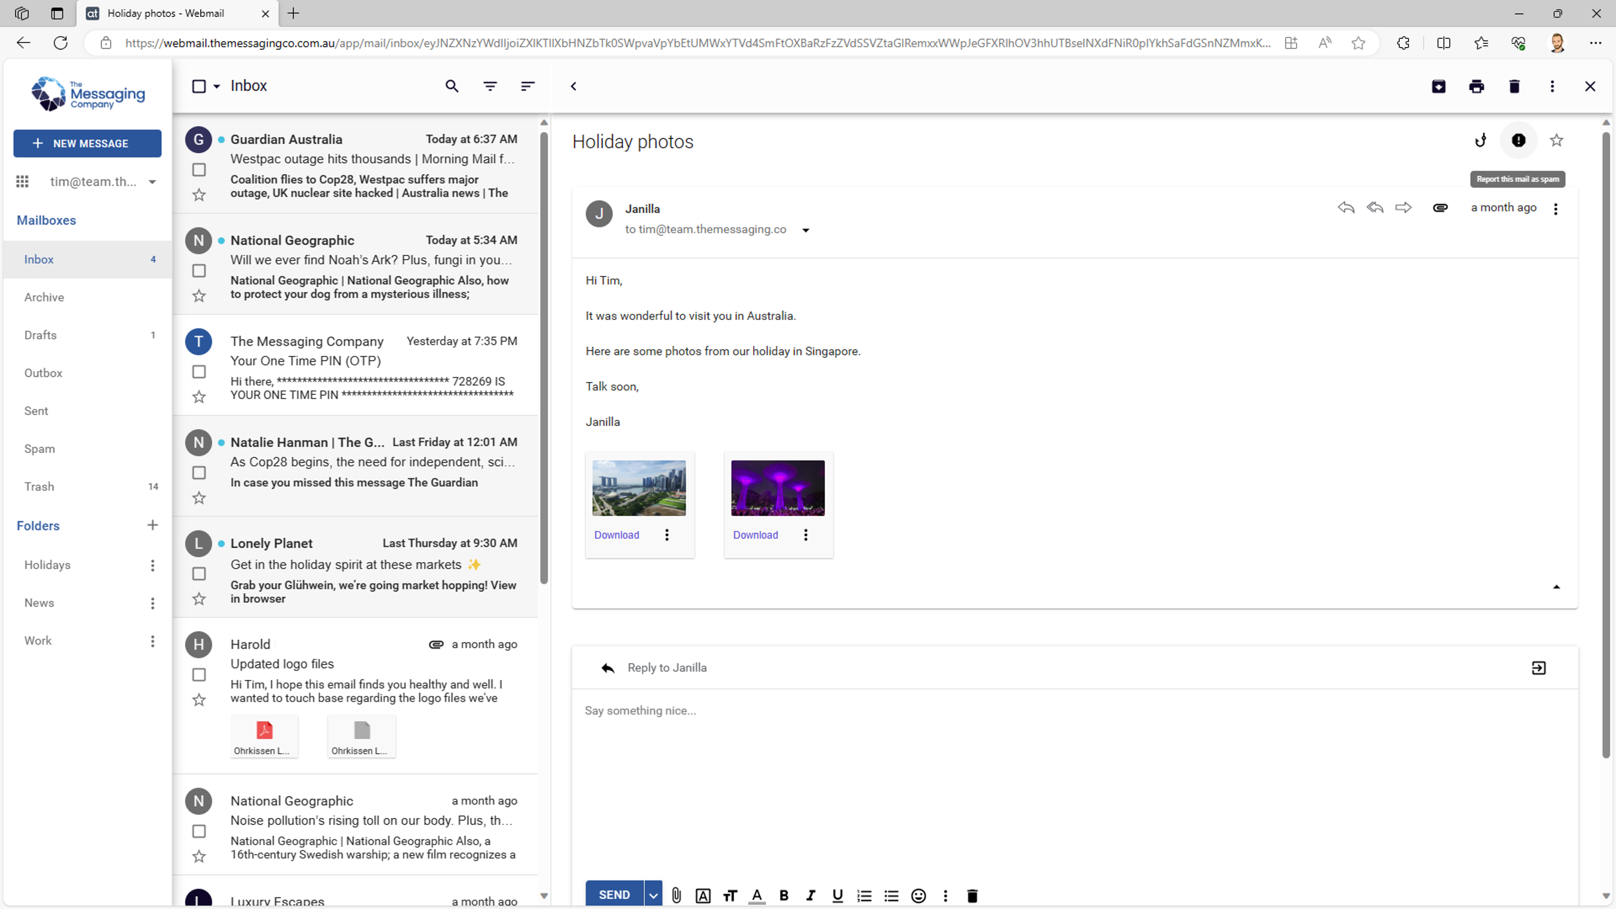The height and width of the screenshot is (909, 1616).
Task: Change the font size option
Action: point(730,896)
